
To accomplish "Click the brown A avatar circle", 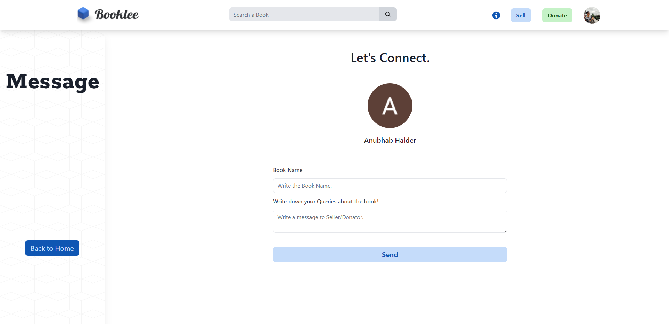I will pos(390,106).
